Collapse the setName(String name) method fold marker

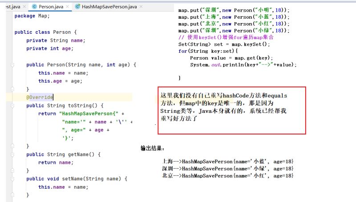pos(12,179)
